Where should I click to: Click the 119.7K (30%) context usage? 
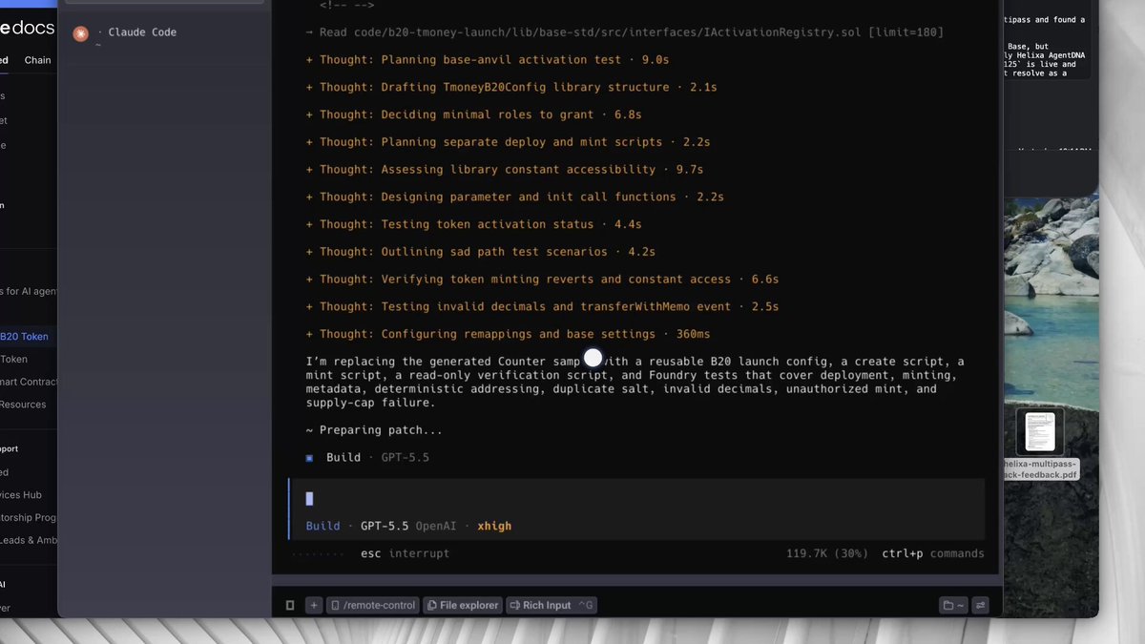coord(828,553)
